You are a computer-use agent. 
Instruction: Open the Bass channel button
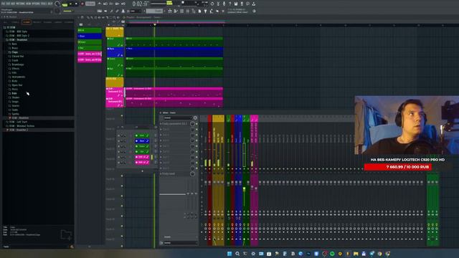click(x=142, y=141)
